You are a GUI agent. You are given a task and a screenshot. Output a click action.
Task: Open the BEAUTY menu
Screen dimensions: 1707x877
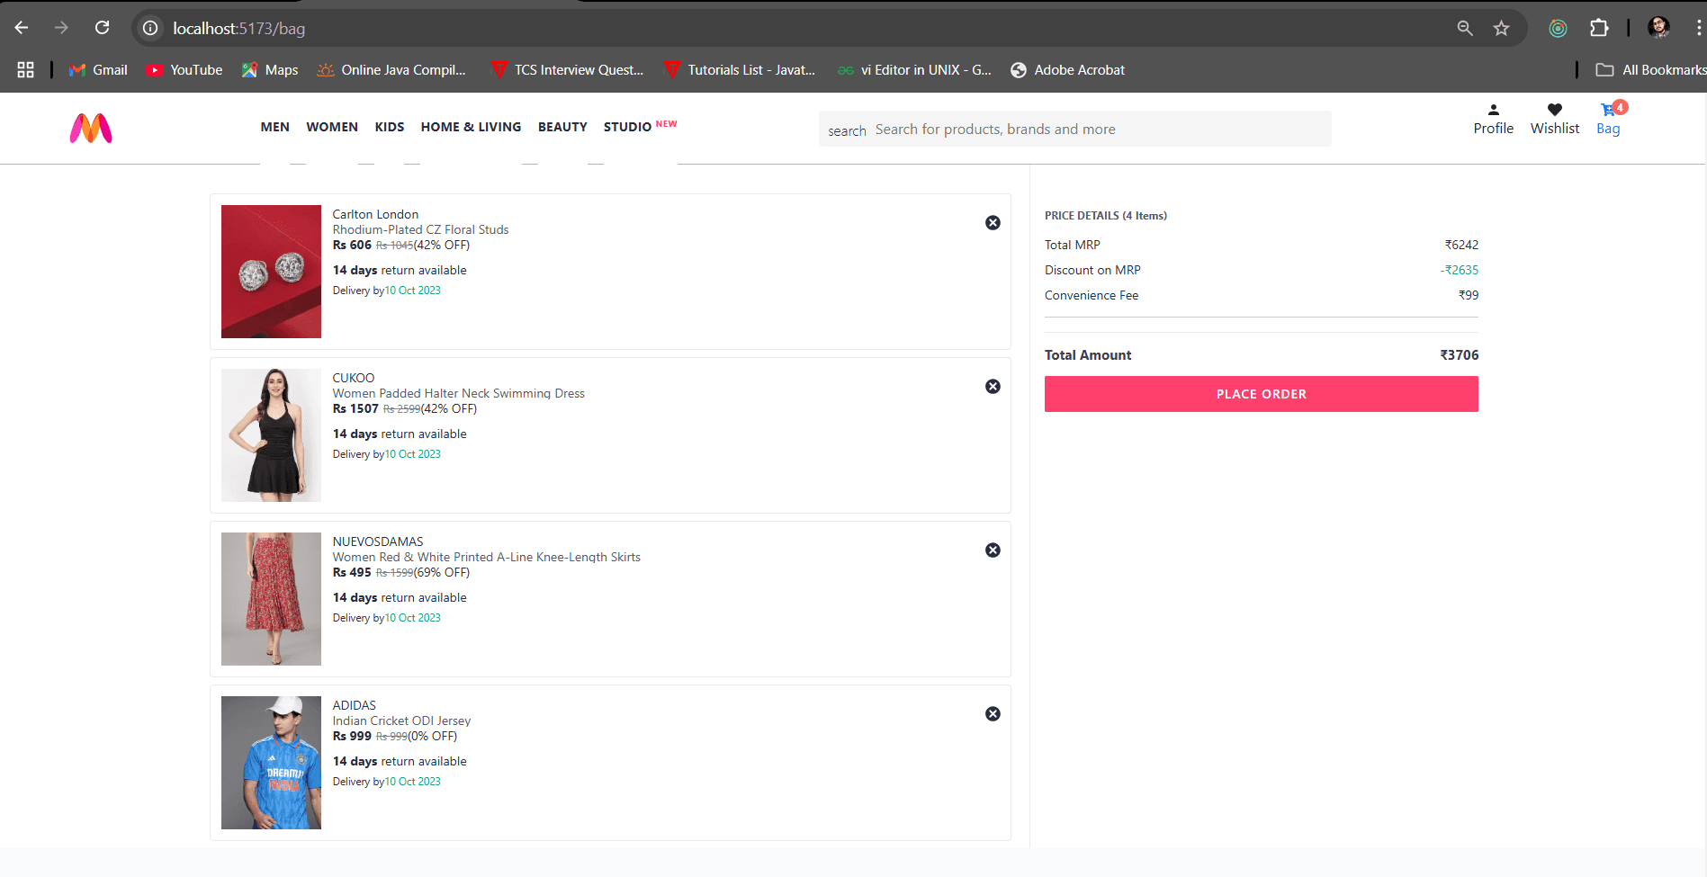coord(562,127)
